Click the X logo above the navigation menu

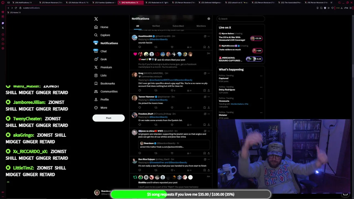tap(96, 19)
